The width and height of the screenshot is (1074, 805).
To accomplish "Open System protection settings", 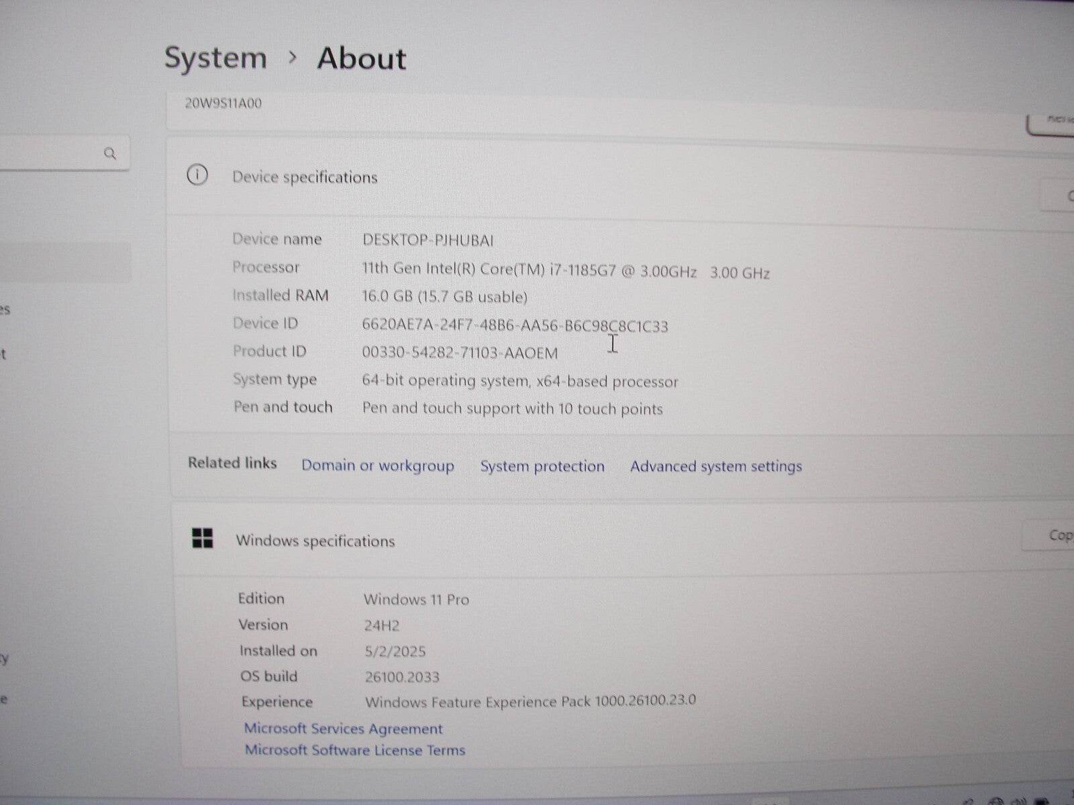I will 542,466.
